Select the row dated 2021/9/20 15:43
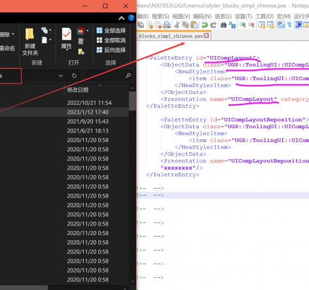The image size is (309, 290). click(x=64, y=121)
